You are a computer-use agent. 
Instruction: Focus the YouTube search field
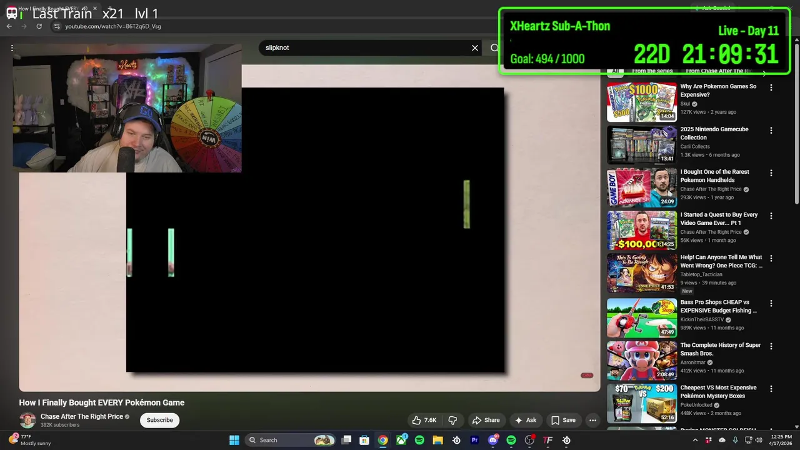366,47
